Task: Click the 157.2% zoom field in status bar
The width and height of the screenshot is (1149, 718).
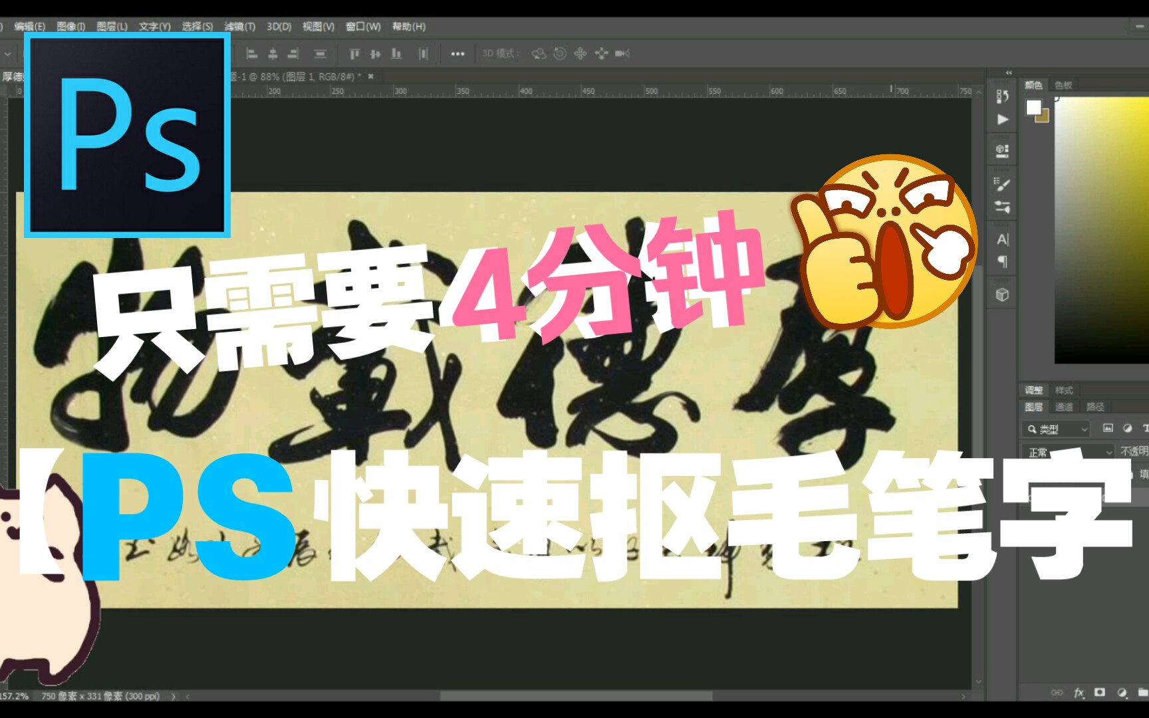Action: coord(14,696)
